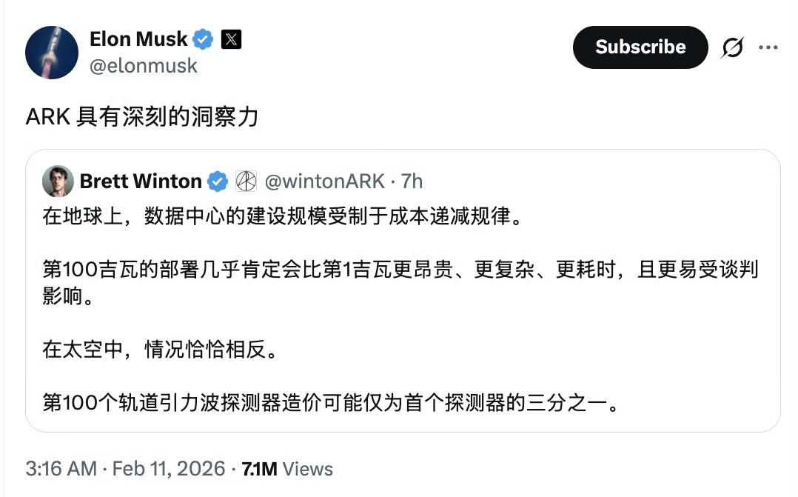
Task: Click the Elon Musk display name
Action: pyautogui.click(x=138, y=39)
